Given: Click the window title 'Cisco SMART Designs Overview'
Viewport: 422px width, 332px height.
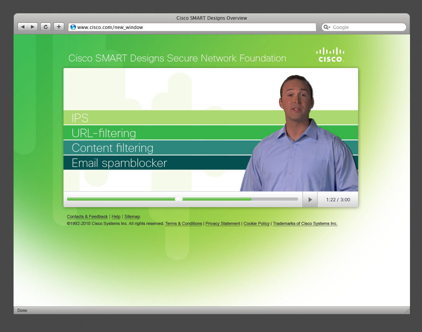Looking at the screenshot, I should coord(211,18).
